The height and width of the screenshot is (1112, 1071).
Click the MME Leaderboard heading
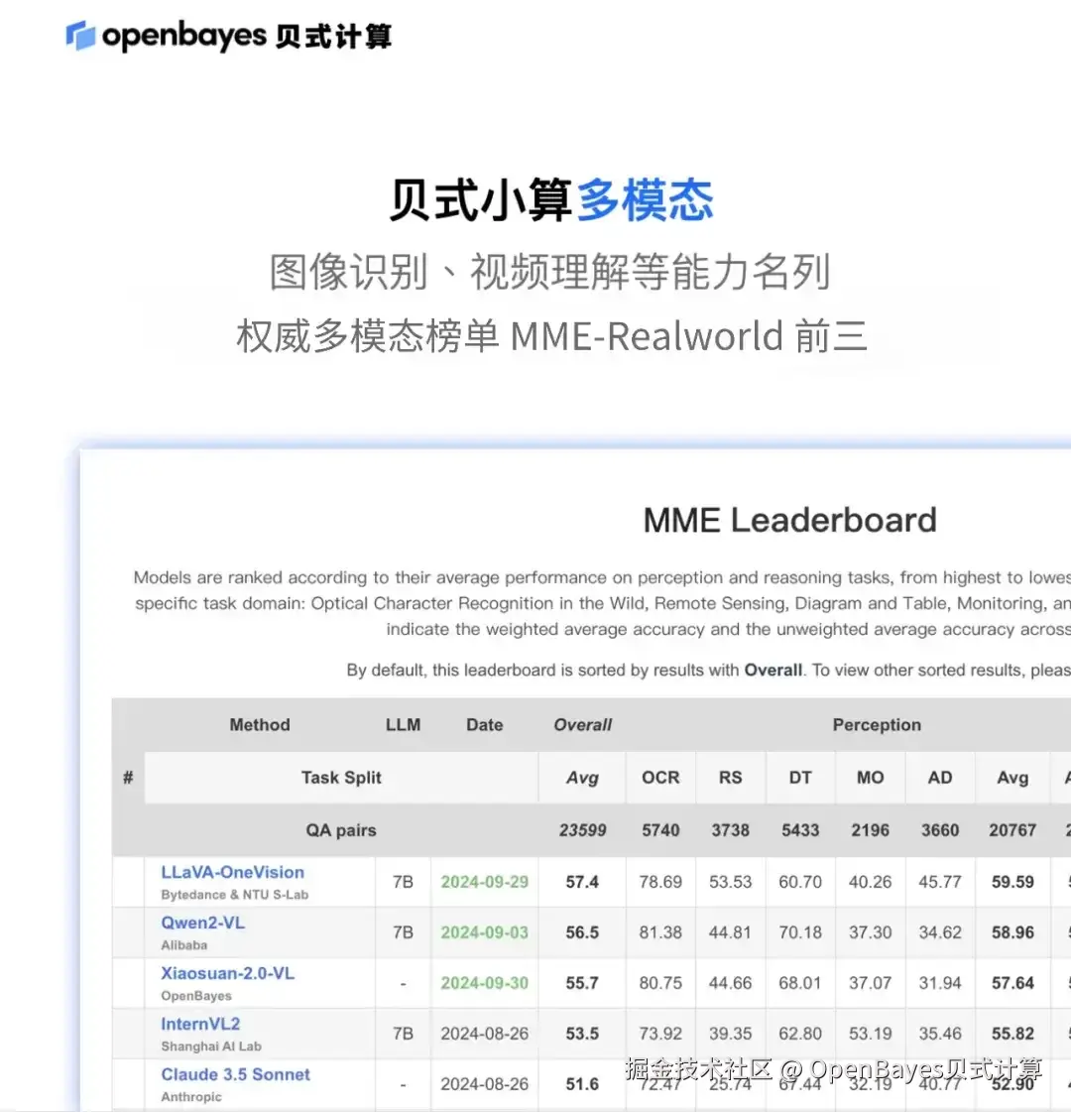tap(789, 520)
